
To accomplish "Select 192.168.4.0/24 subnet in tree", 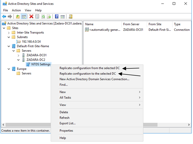I will pyautogui.click(x=31, y=42).
